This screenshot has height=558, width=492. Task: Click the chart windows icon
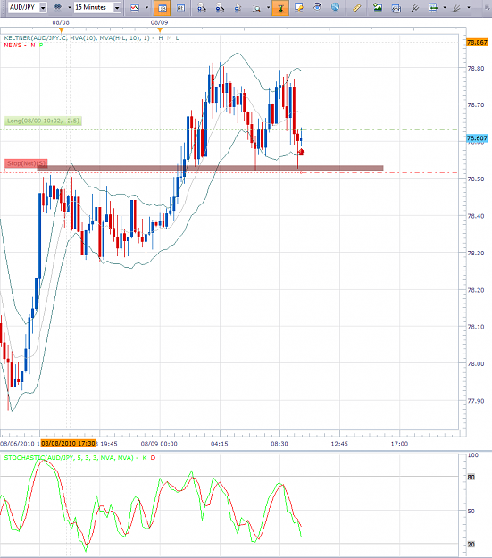[x=396, y=7]
